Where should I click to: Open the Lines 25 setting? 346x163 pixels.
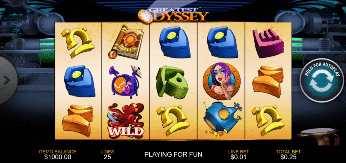107,155
